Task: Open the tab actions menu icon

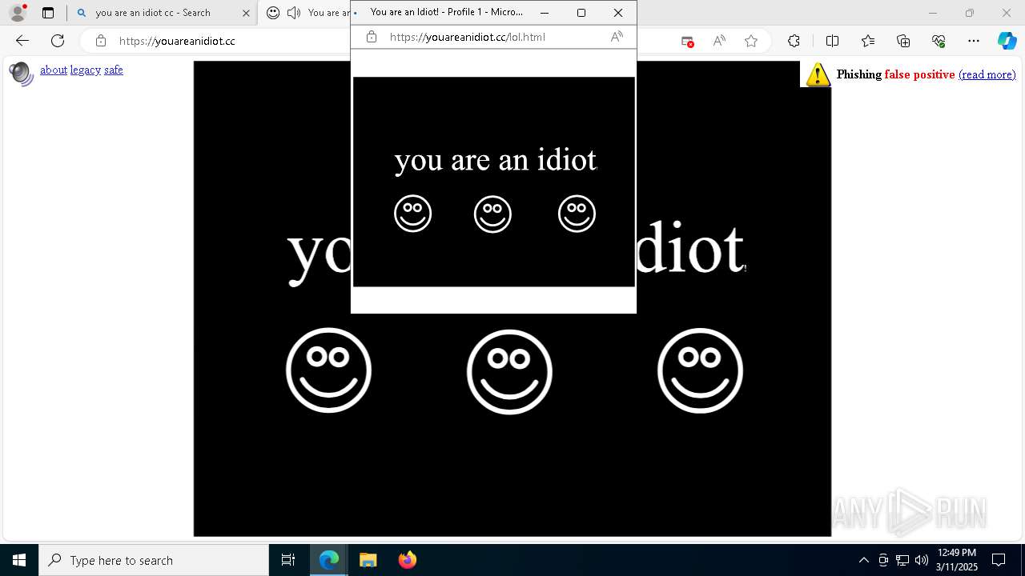Action: click(x=48, y=13)
